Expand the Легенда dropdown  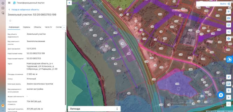pyautogui.click(x=94, y=109)
